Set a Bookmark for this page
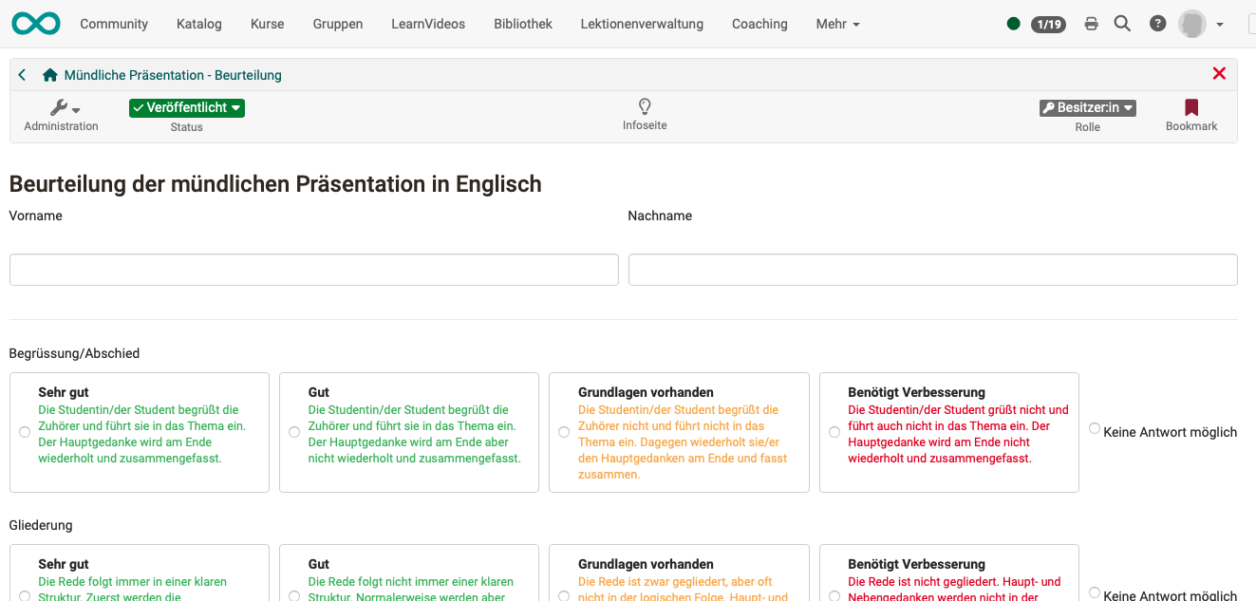The image size is (1256, 601). click(x=1190, y=107)
